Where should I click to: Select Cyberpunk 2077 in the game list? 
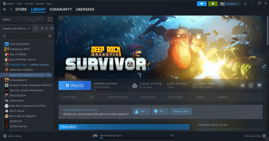tap(20, 49)
